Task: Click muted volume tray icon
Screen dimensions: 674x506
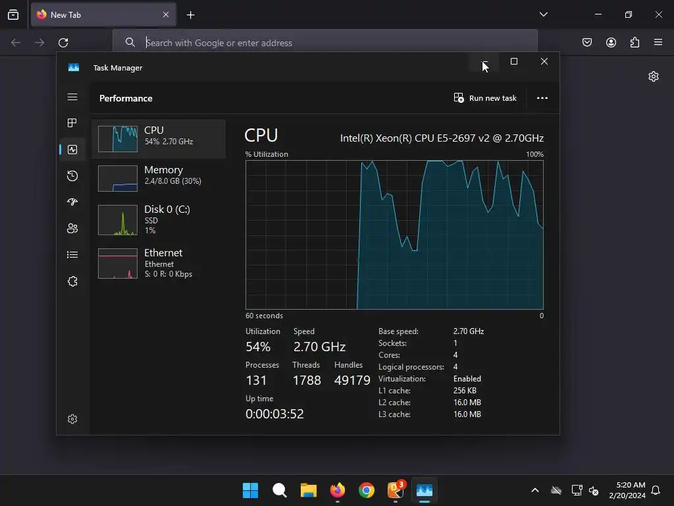Action: coord(594,490)
